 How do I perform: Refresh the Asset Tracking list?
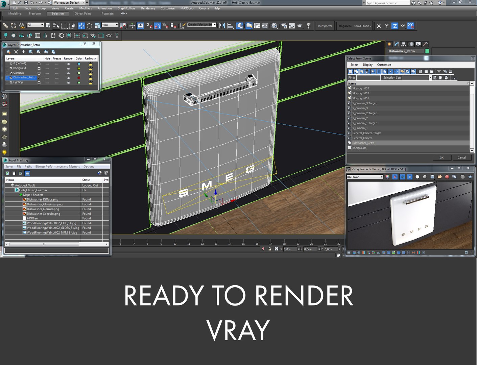point(7,173)
